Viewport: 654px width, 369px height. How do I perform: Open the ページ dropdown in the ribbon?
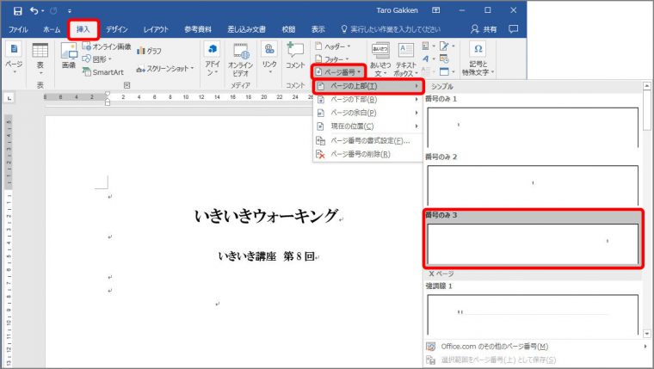pos(14,58)
